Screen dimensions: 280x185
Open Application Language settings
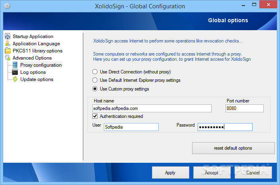(x=36, y=44)
